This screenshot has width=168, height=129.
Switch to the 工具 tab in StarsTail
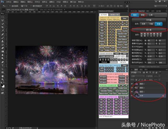tap(151, 15)
